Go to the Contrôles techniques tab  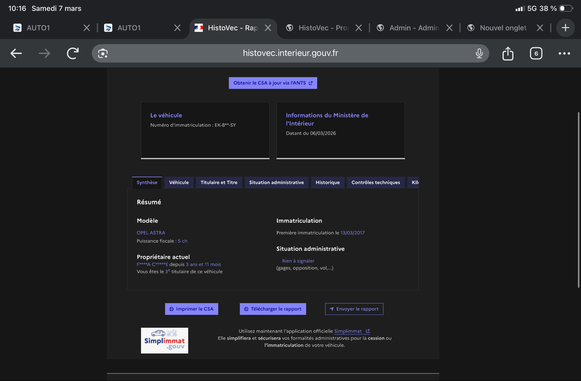pyautogui.click(x=375, y=182)
